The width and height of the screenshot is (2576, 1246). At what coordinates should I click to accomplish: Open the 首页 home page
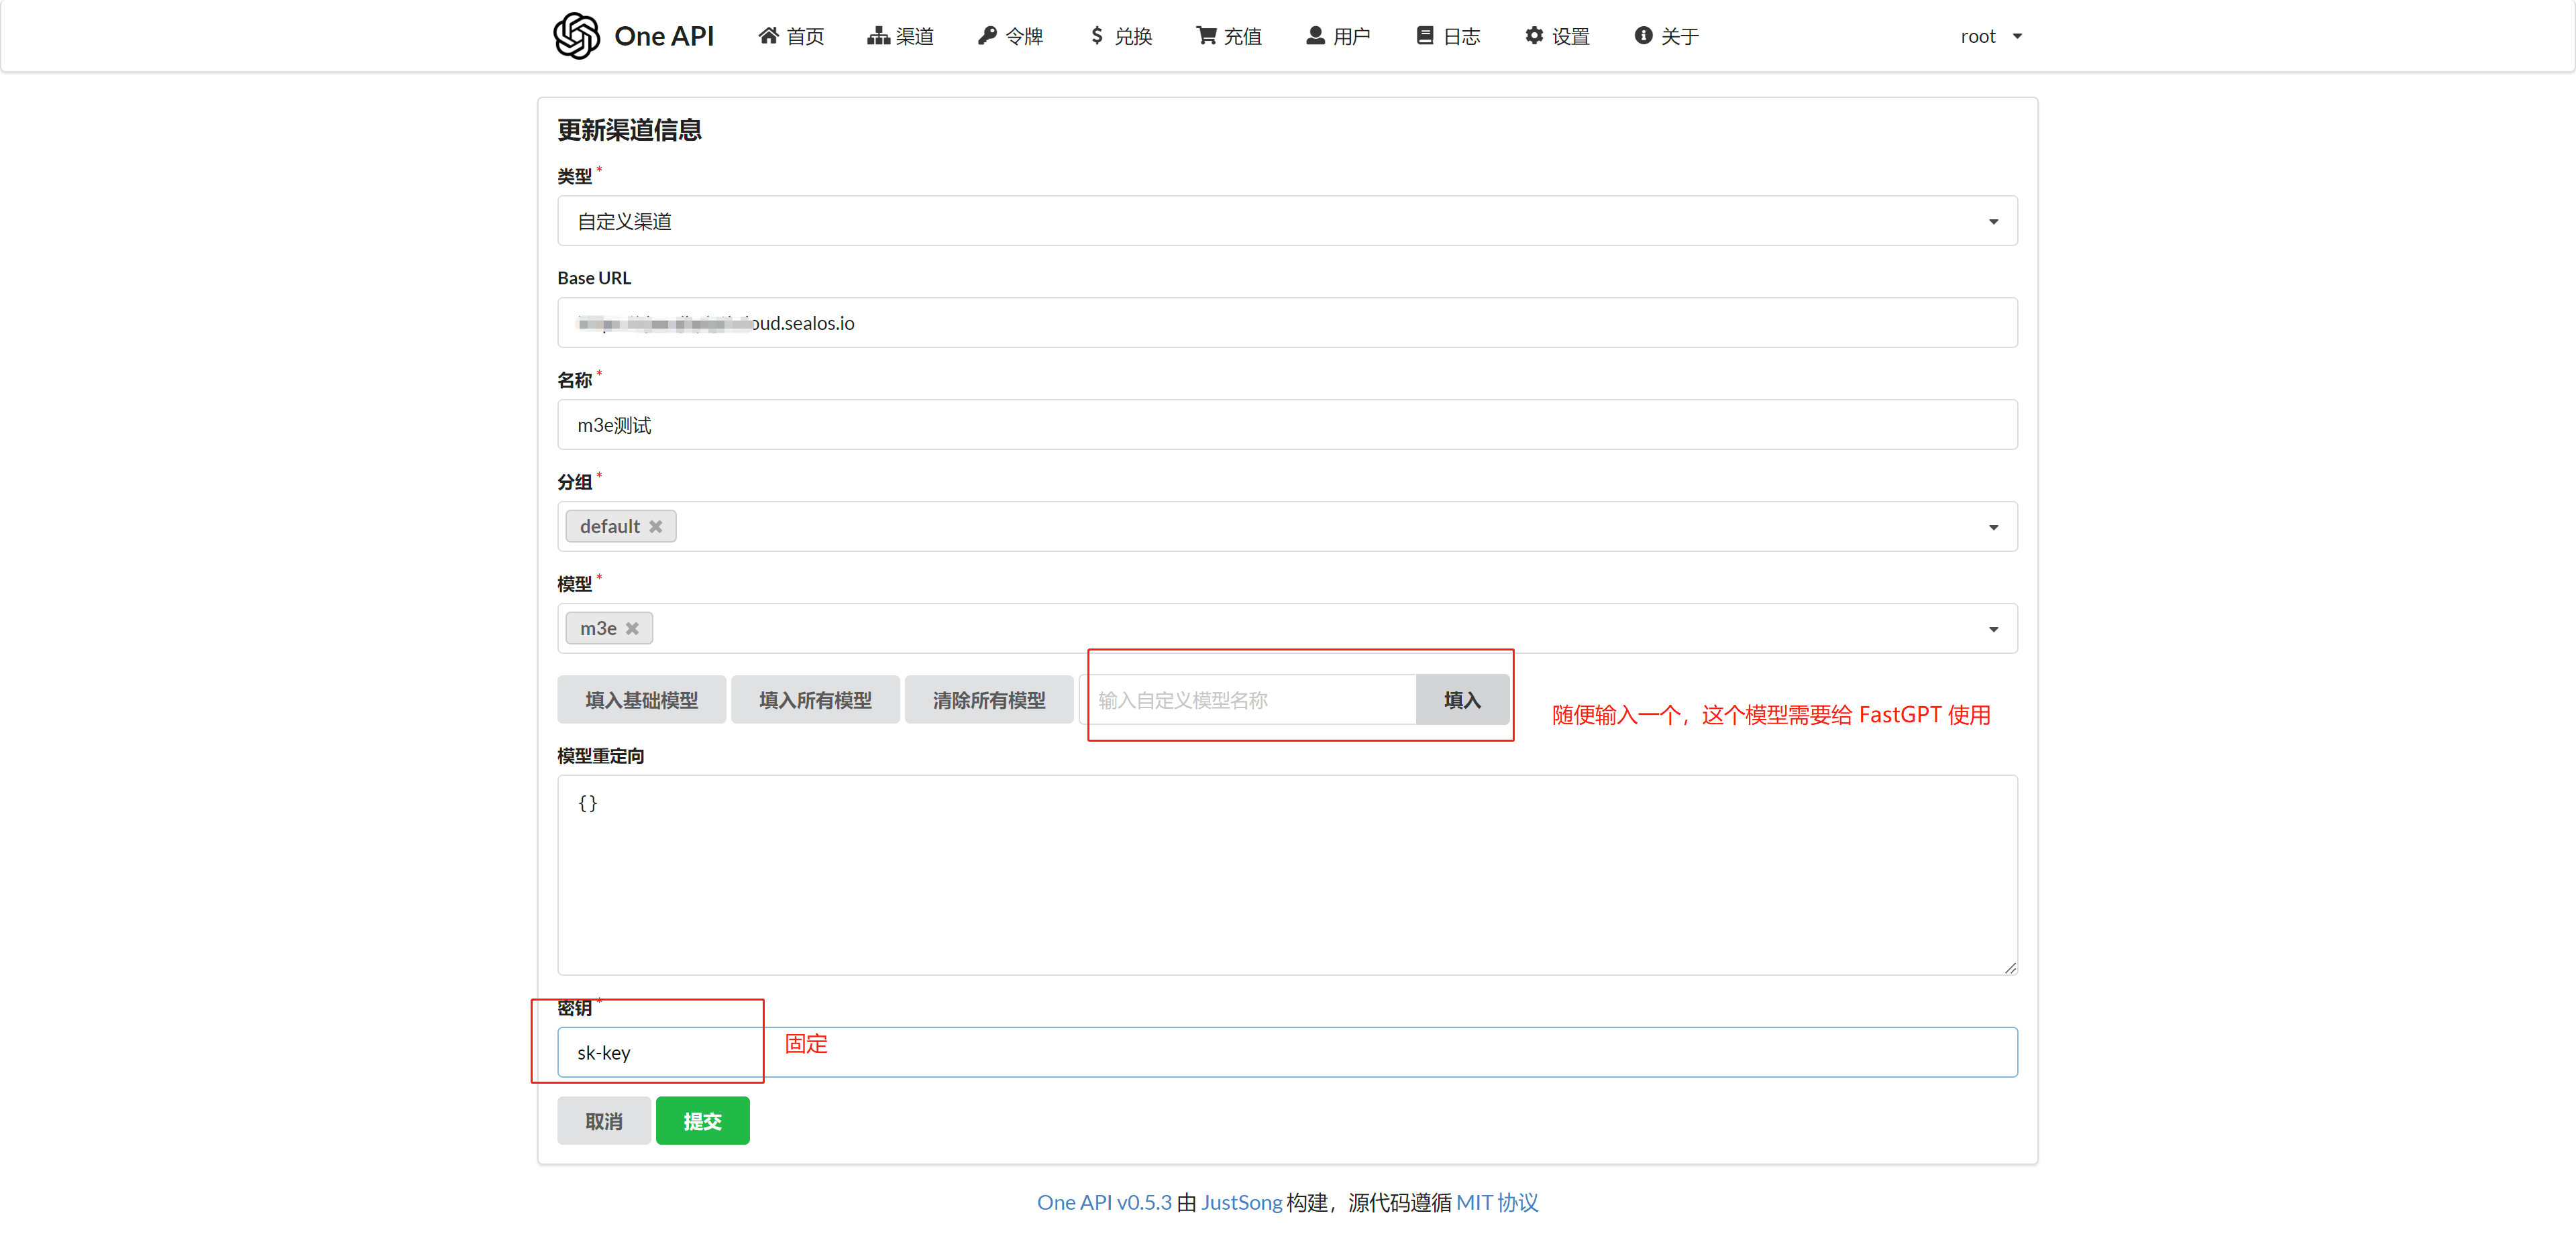pyautogui.click(x=791, y=36)
